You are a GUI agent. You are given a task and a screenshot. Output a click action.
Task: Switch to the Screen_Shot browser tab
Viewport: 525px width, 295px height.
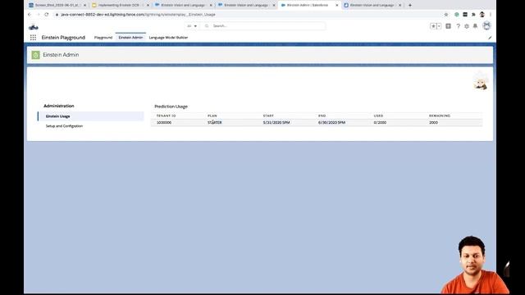click(57, 5)
